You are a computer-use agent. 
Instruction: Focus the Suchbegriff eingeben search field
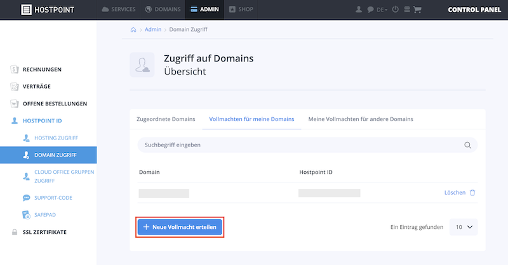coord(307,145)
